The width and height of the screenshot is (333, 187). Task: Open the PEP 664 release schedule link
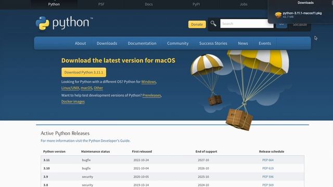pyautogui.click(x=268, y=160)
